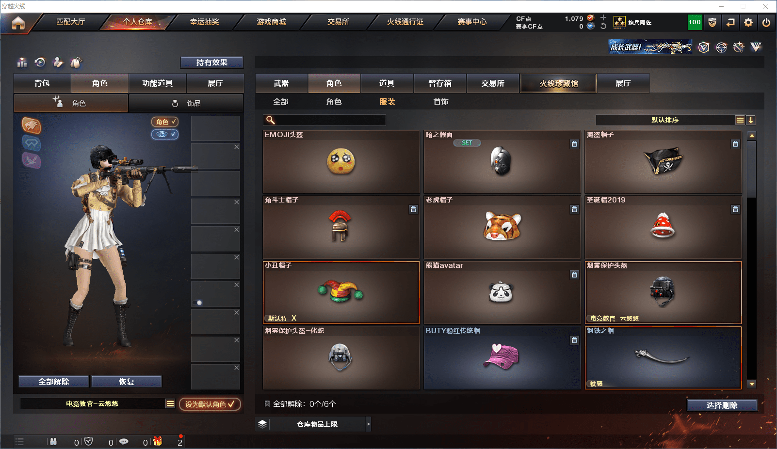Click the gift box icon in bottom bar
Viewport: 777px width, 449px height.
(x=158, y=441)
